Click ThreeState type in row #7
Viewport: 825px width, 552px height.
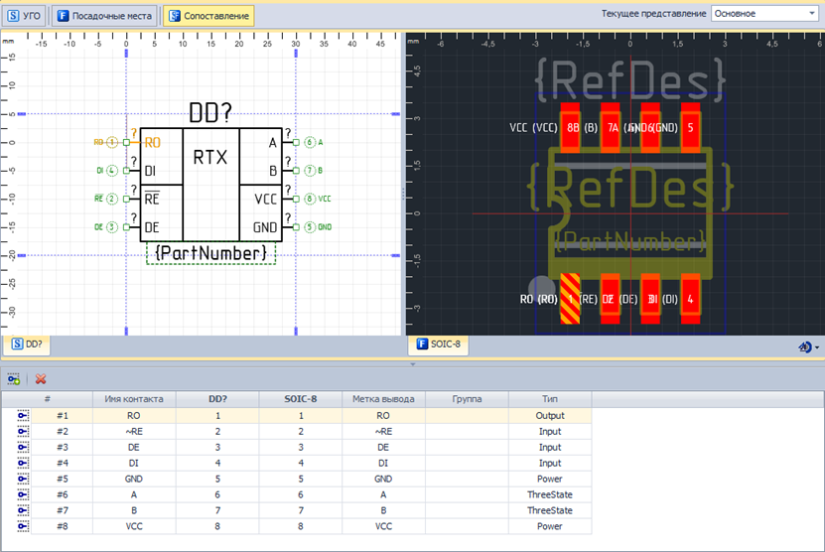tap(550, 510)
